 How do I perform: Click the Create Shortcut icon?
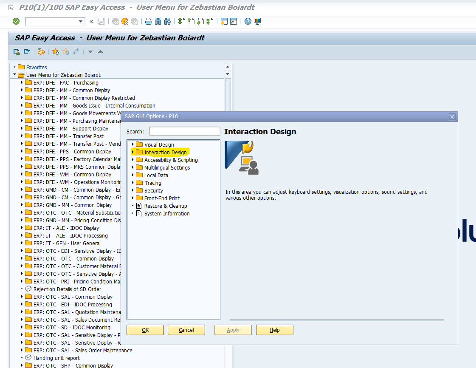coord(234,21)
